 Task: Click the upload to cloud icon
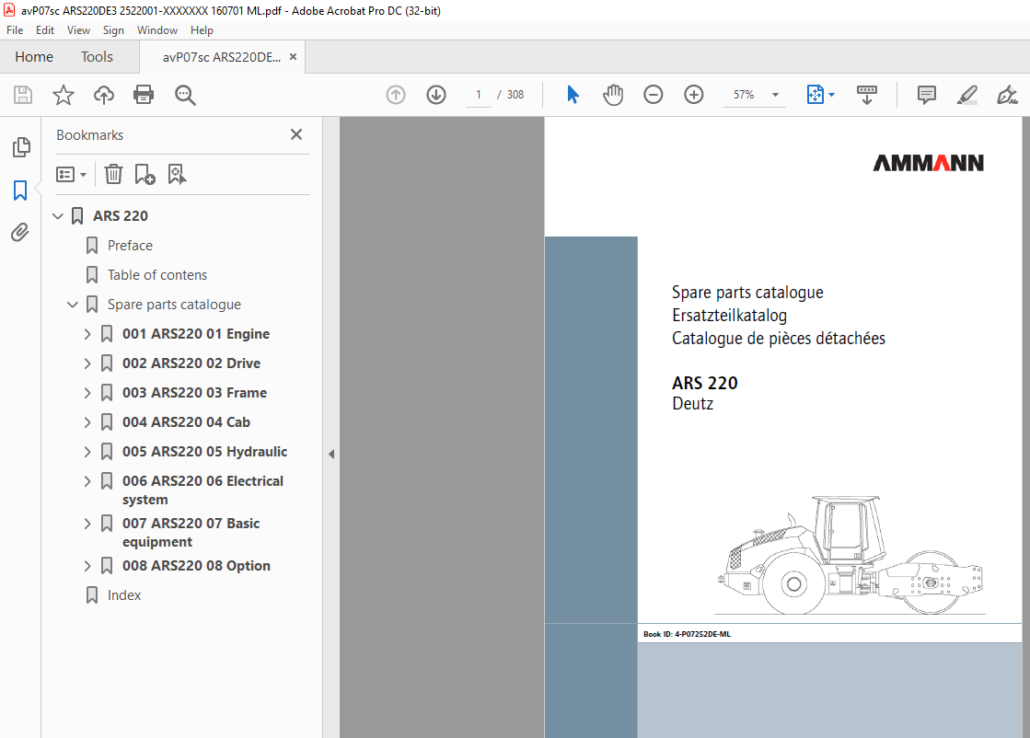point(104,95)
